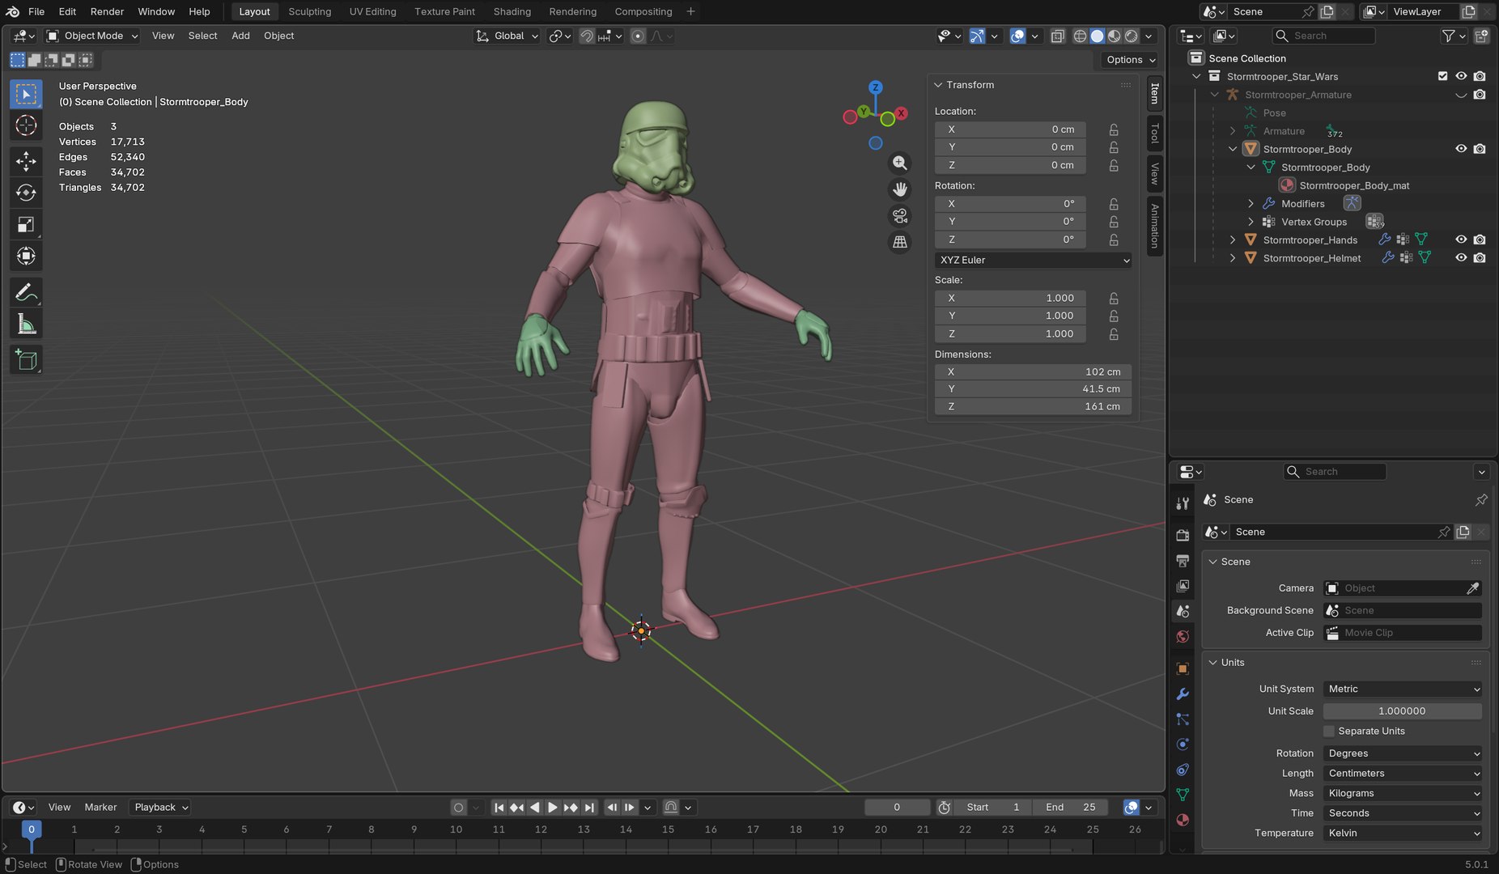Hide Stormtrooper_Hands via eye icon
Image resolution: width=1499 pixels, height=874 pixels.
click(1461, 240)
